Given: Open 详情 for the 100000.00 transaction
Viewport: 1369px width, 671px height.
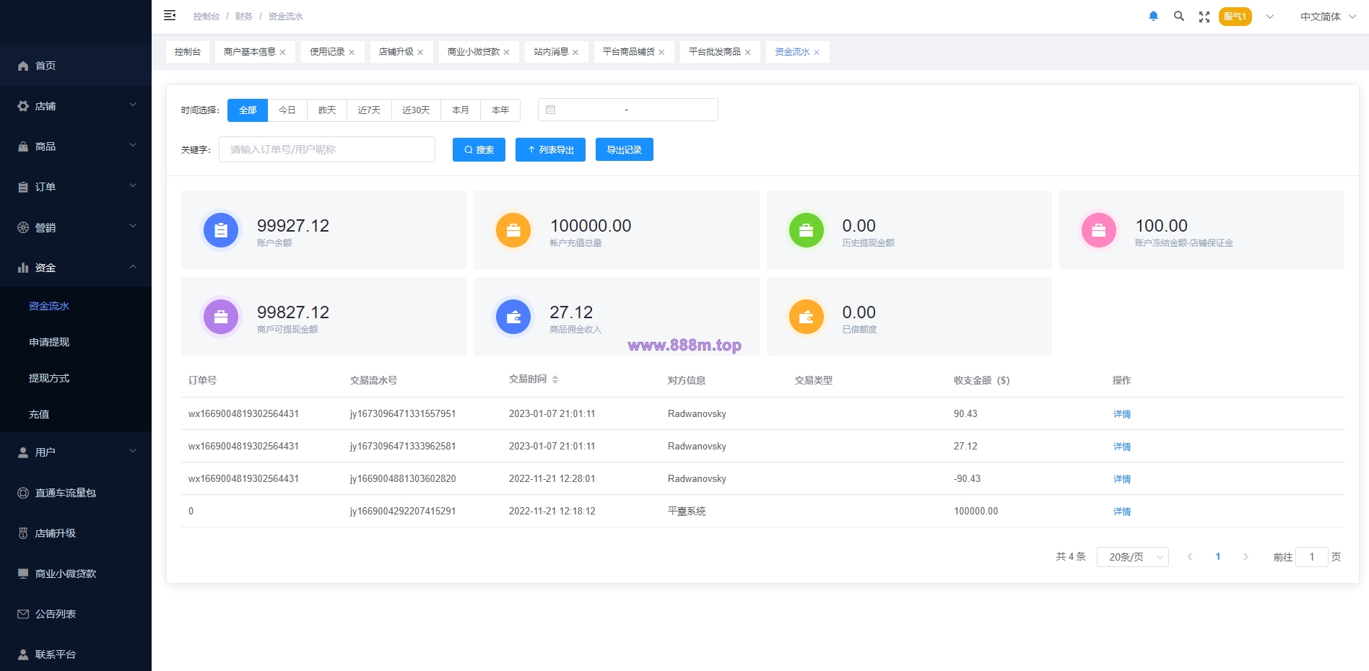Looking at the screenshot, I should [x=1122, y=512].
